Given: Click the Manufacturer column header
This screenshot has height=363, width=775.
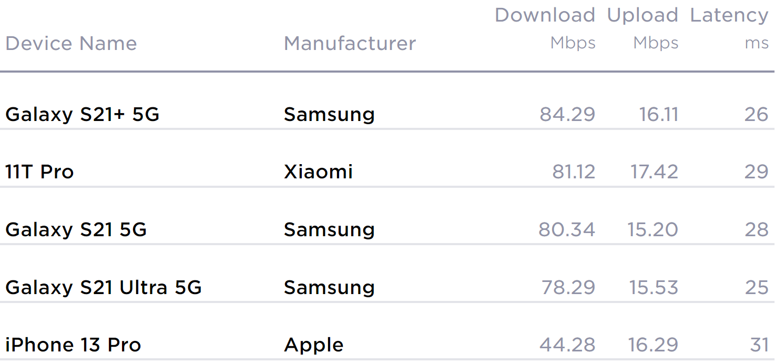Looking at the screenshot, I should (350, 43).
